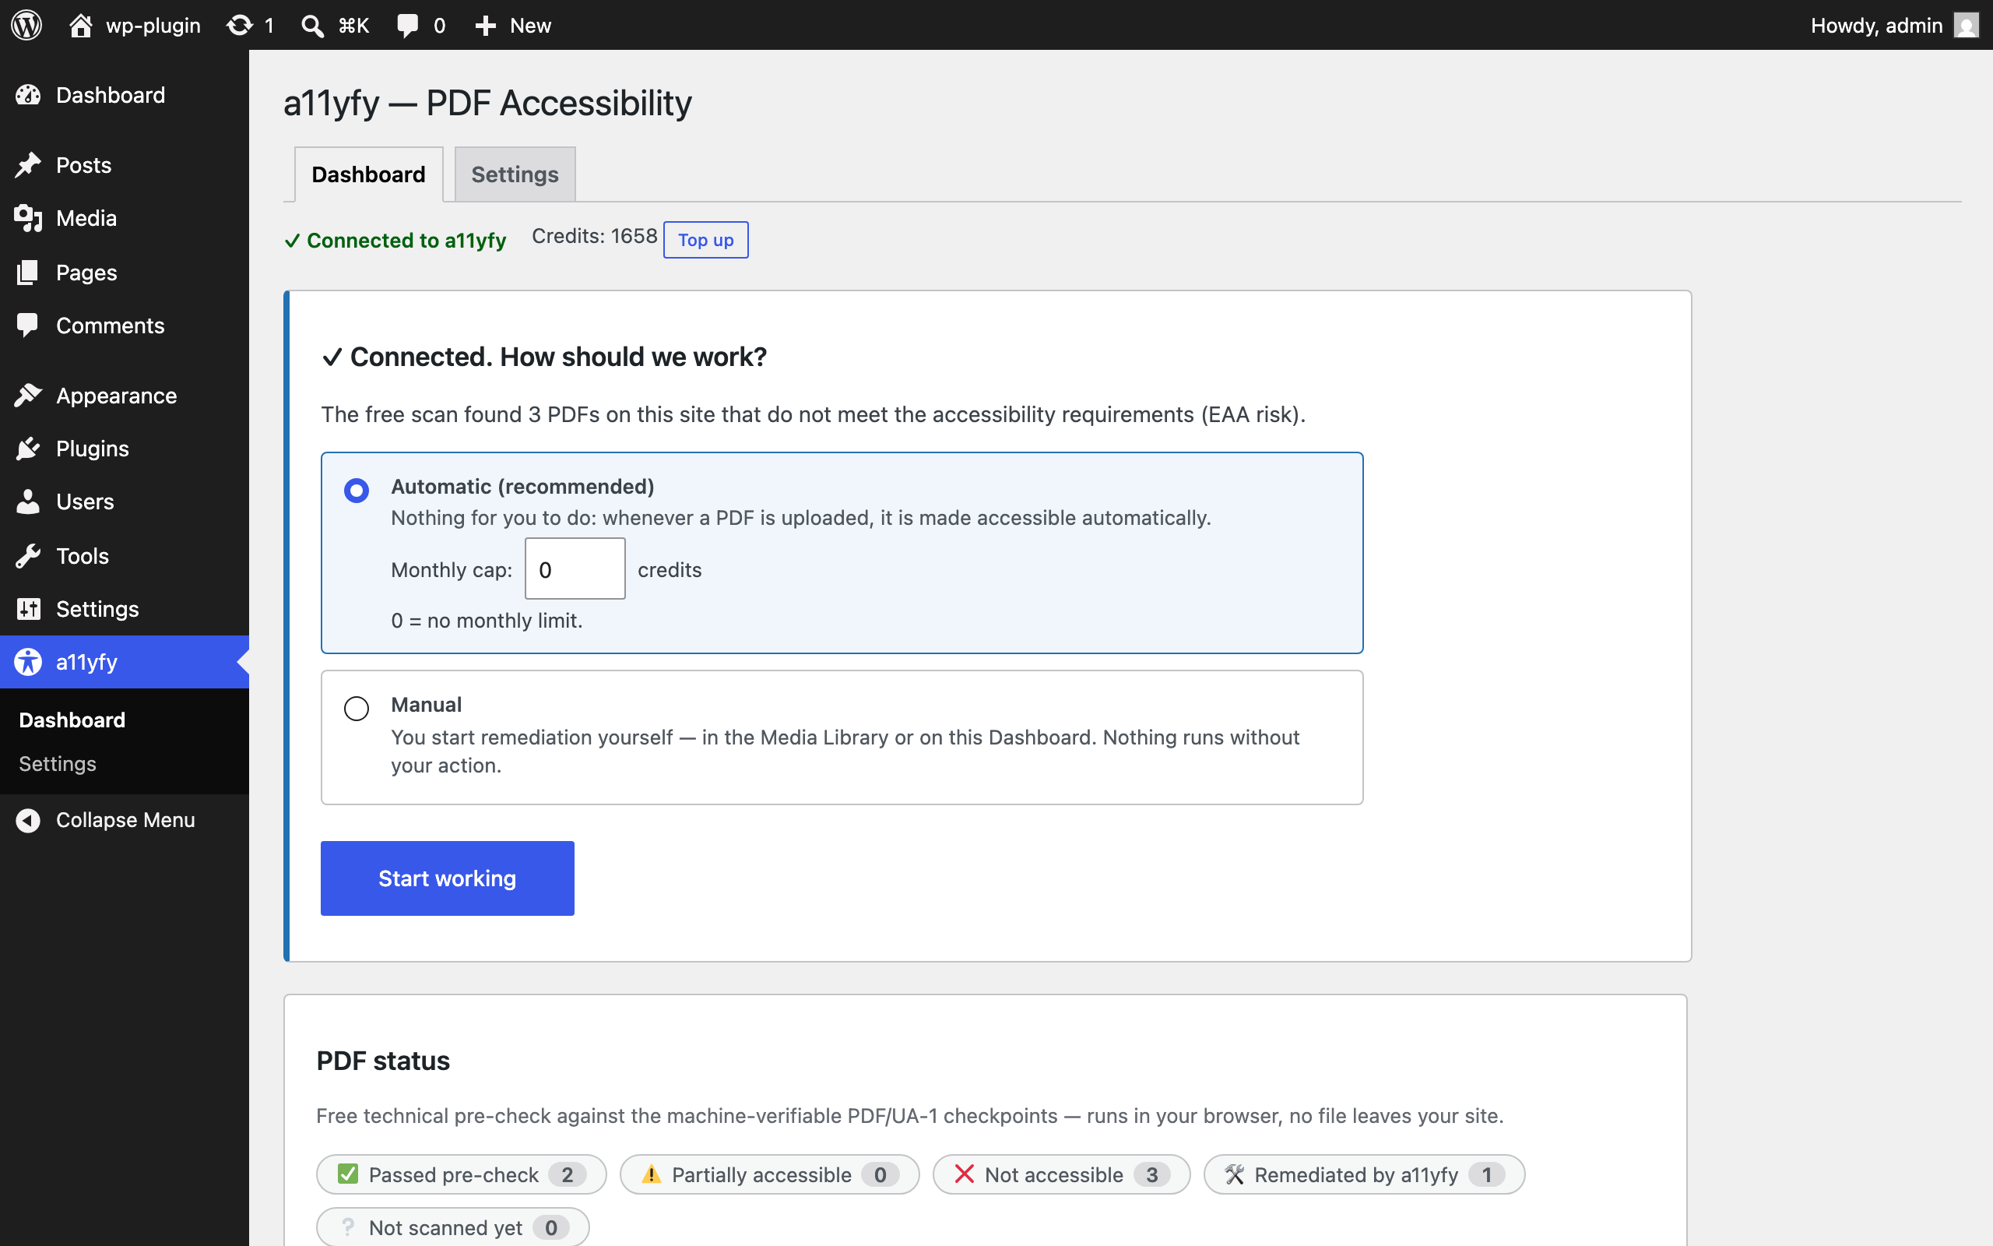Click the 'Credits: 1658' text
This screenshot has height=1246, width=1993.
(x=595, y=237)
